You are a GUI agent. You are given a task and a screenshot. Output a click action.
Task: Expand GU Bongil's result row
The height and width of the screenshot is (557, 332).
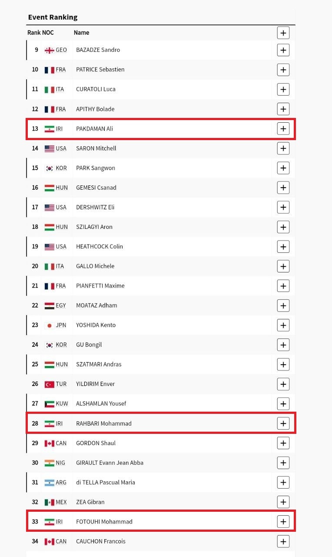tap(283, 345)
